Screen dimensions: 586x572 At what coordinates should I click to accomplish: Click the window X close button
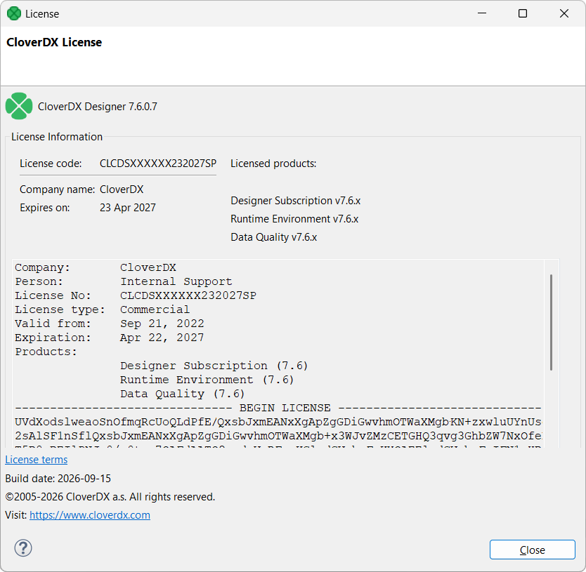coord(564,13)
